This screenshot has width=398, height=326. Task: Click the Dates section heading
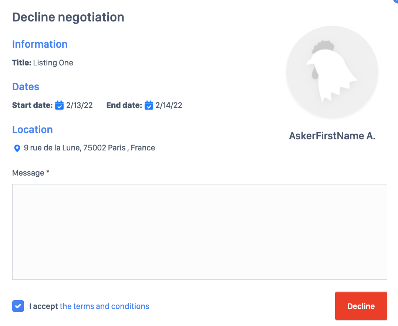[x=26, y=87]
